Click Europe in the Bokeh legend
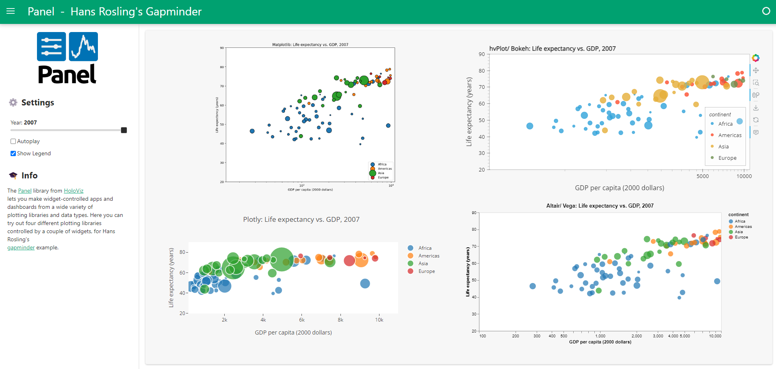Screen dimensions: 776x369 (x=727, y=158)
